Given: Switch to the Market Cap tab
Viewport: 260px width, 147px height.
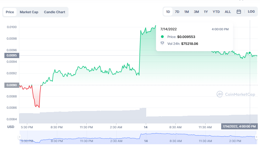Looking at the screenshot, I should point(29,12).
